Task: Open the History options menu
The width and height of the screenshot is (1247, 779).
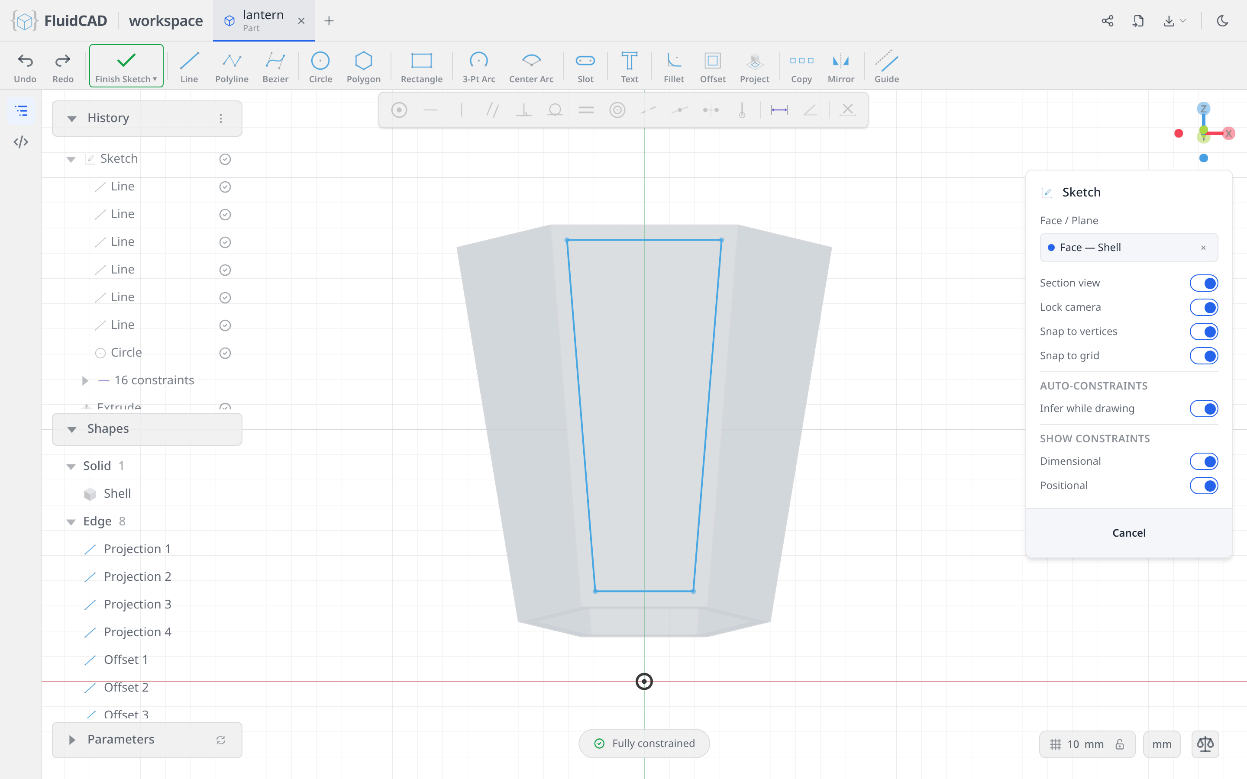Action: tap(220, 119)
